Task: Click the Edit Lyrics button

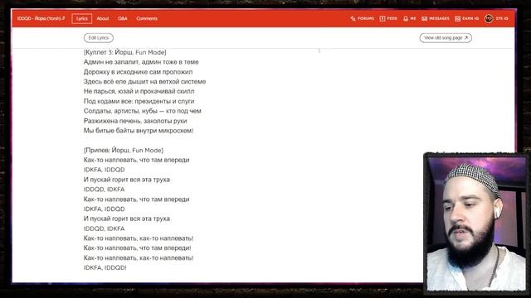Action: 99,38
